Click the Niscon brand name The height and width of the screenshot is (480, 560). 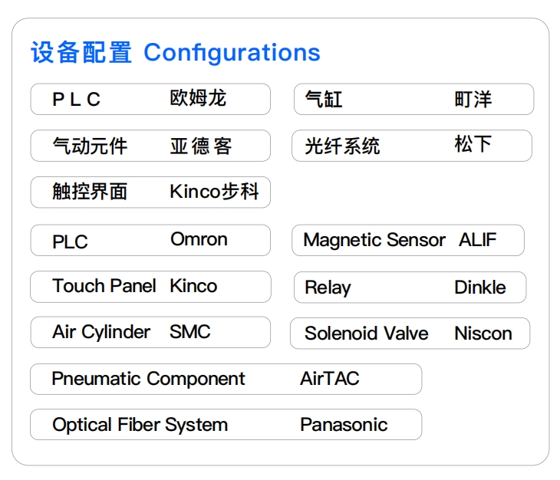pos(483,334)
